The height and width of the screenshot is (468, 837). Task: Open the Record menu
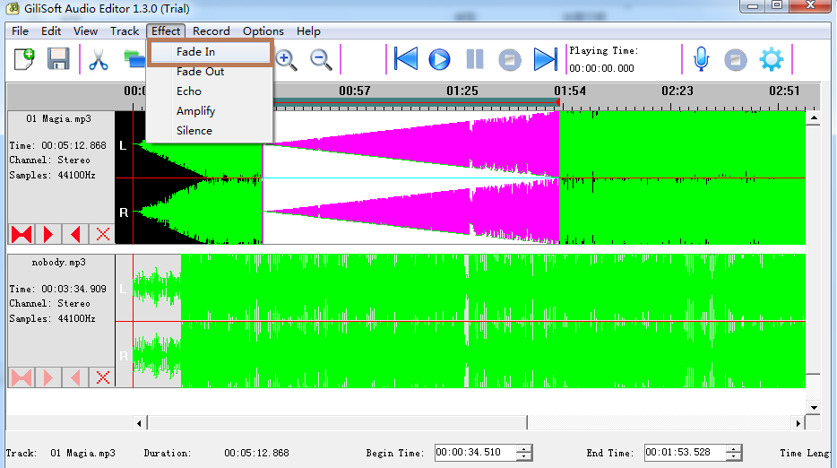coord(211,31)
